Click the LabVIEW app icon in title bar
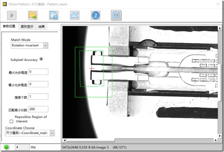The width and height of the screenshot is (224, 152). pyautogui.click(x=5, y=4)
